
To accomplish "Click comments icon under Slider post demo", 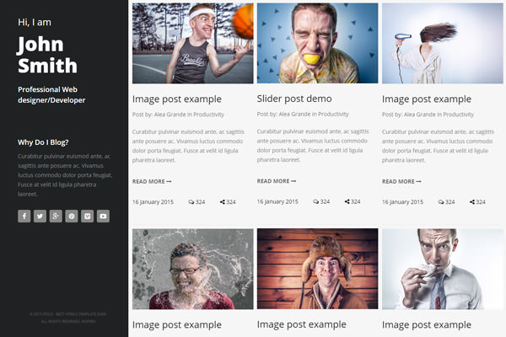I will (x=316, y=201).
